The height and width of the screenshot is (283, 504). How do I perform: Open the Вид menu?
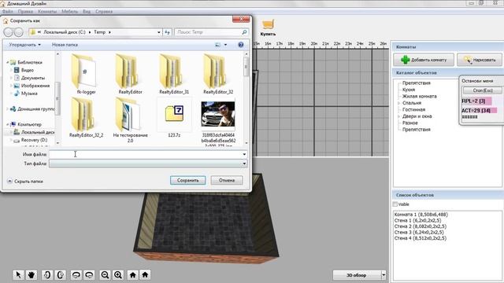pos(87,11)
